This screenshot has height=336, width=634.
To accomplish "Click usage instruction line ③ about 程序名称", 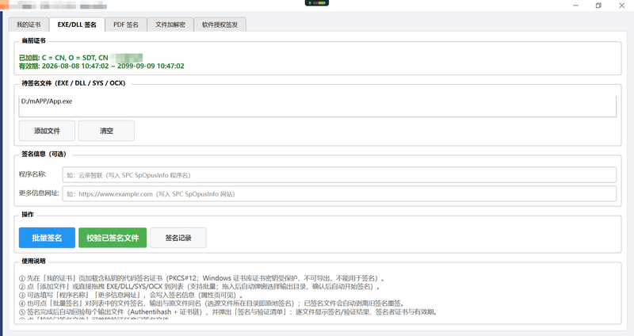I will coord(131,295).
